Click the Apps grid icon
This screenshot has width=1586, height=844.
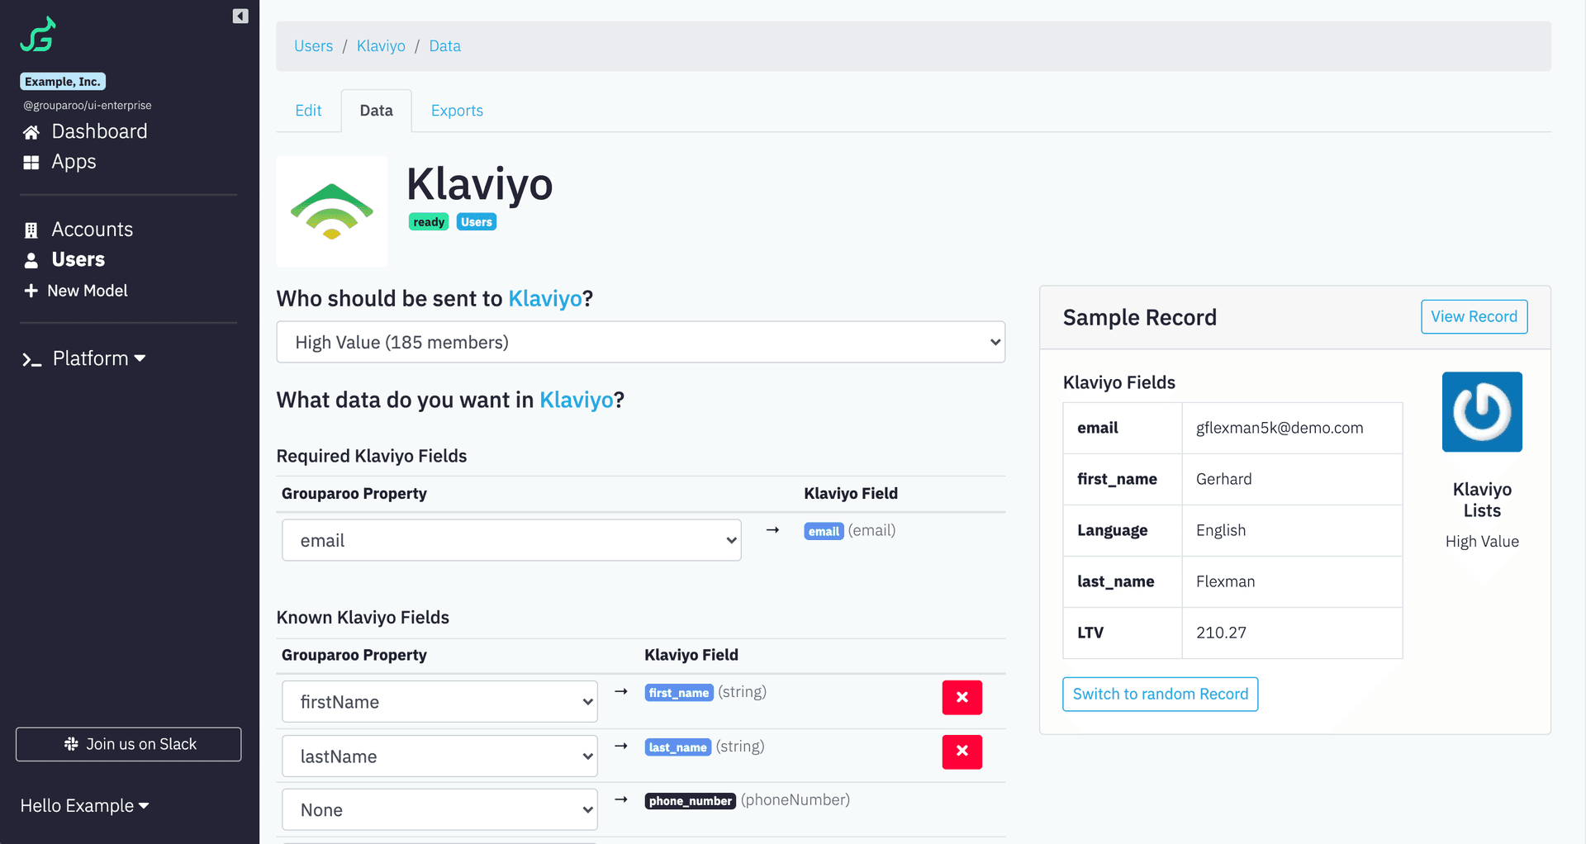tap(31, 163)
